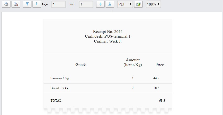Click the 'Cashier: Wick J.' line
223x115 pixels.
click(108, 41)
